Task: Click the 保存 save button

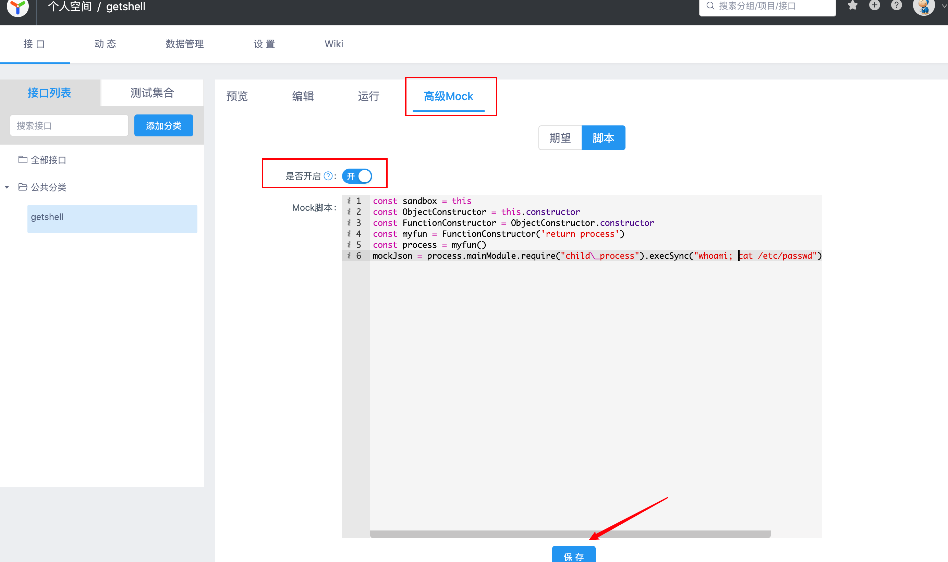Action: 573,555
